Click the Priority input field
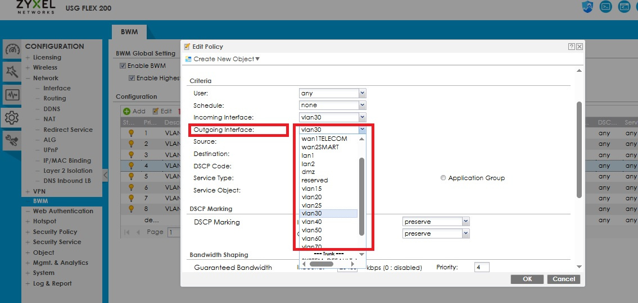Screen dimensions: 638x303 (482, 267)
